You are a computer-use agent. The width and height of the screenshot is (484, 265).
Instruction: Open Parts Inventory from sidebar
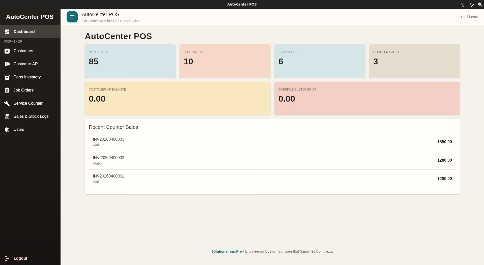[x=30, y=77]
